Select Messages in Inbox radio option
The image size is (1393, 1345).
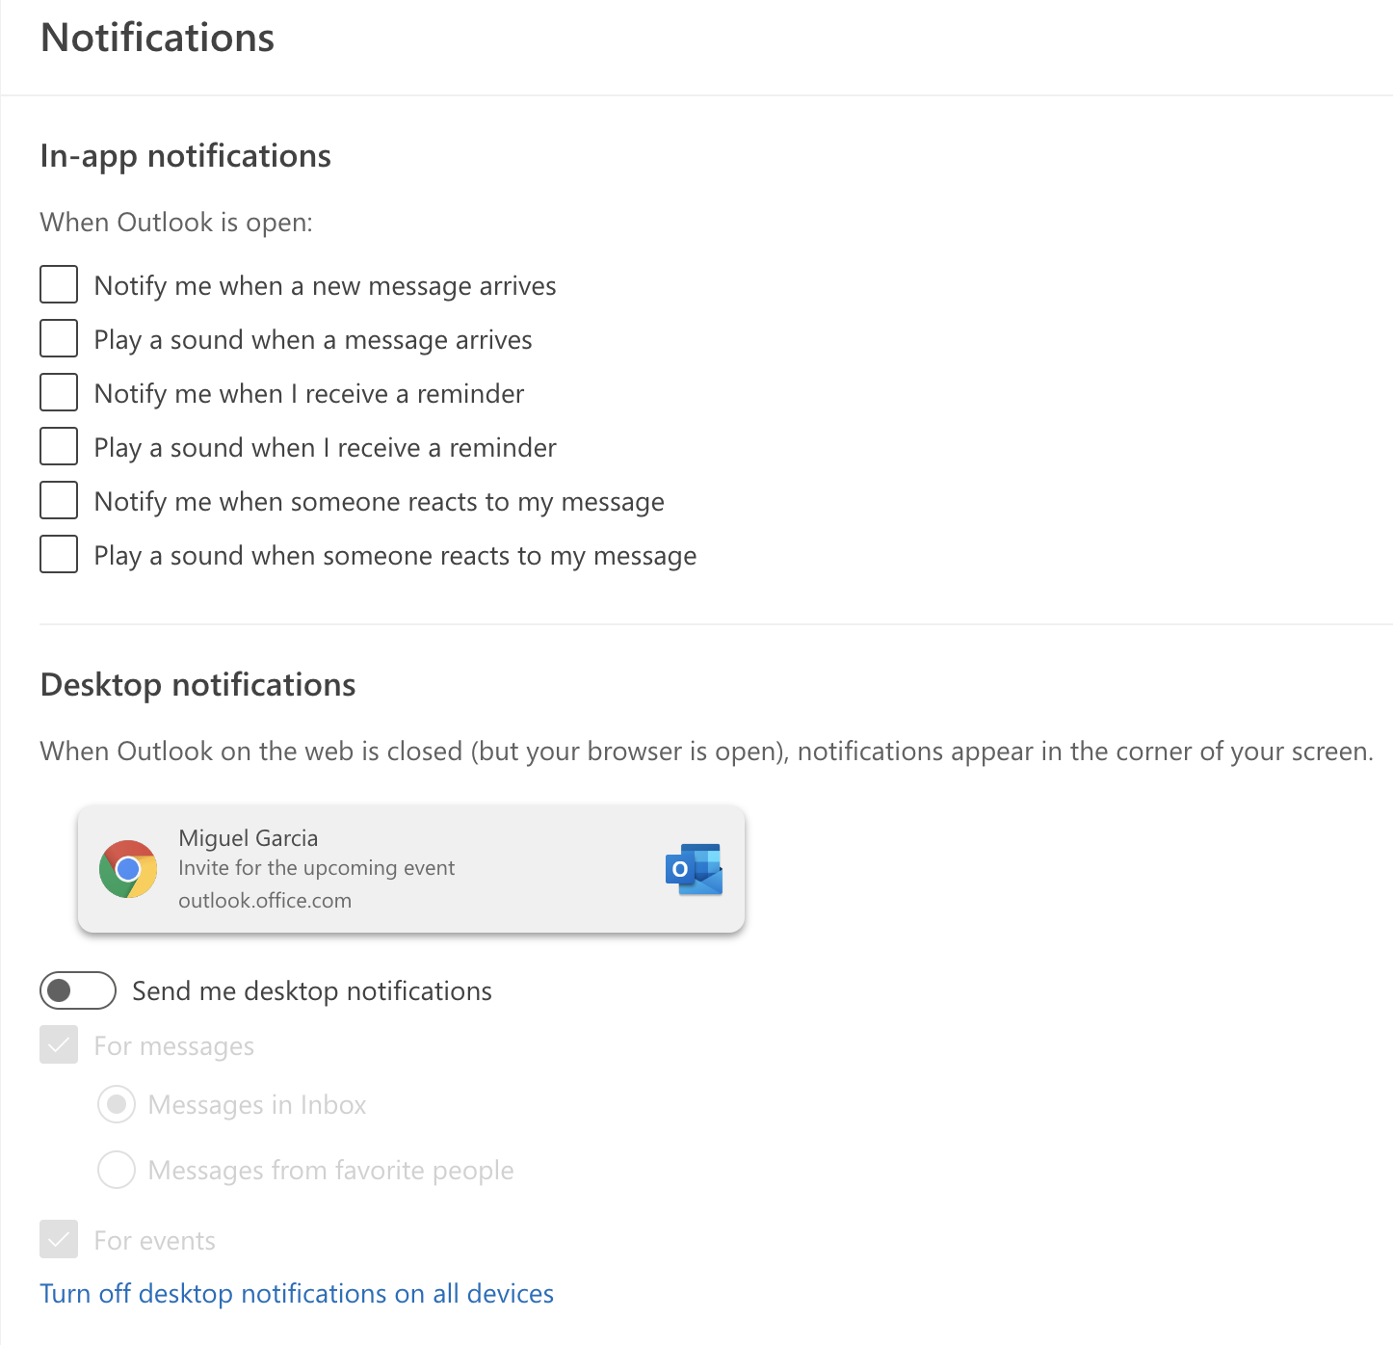click(117, 1104)
